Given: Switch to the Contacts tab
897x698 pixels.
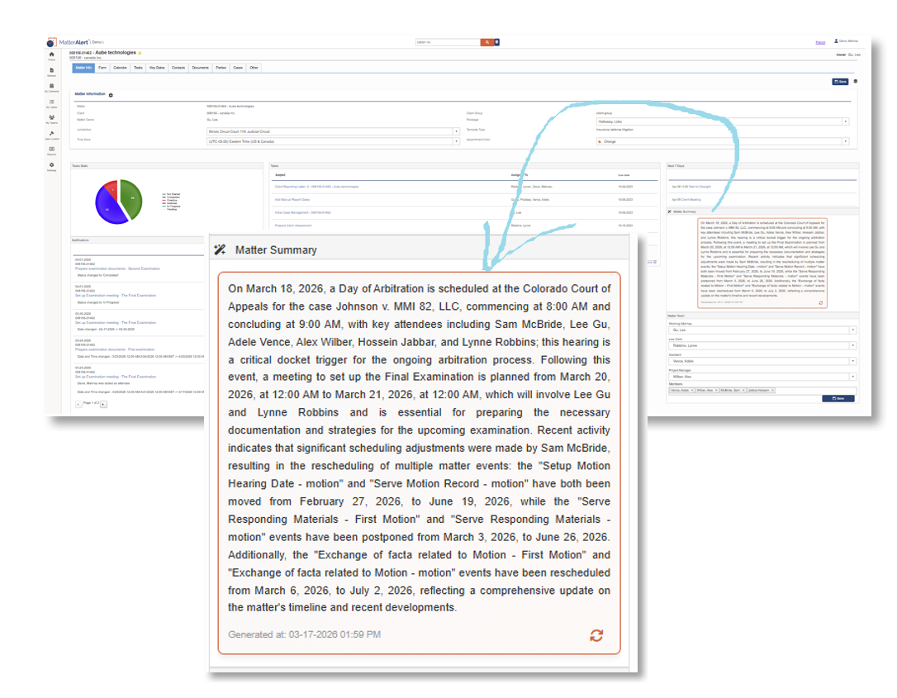Looking at the screenshot, I should 178,68.
